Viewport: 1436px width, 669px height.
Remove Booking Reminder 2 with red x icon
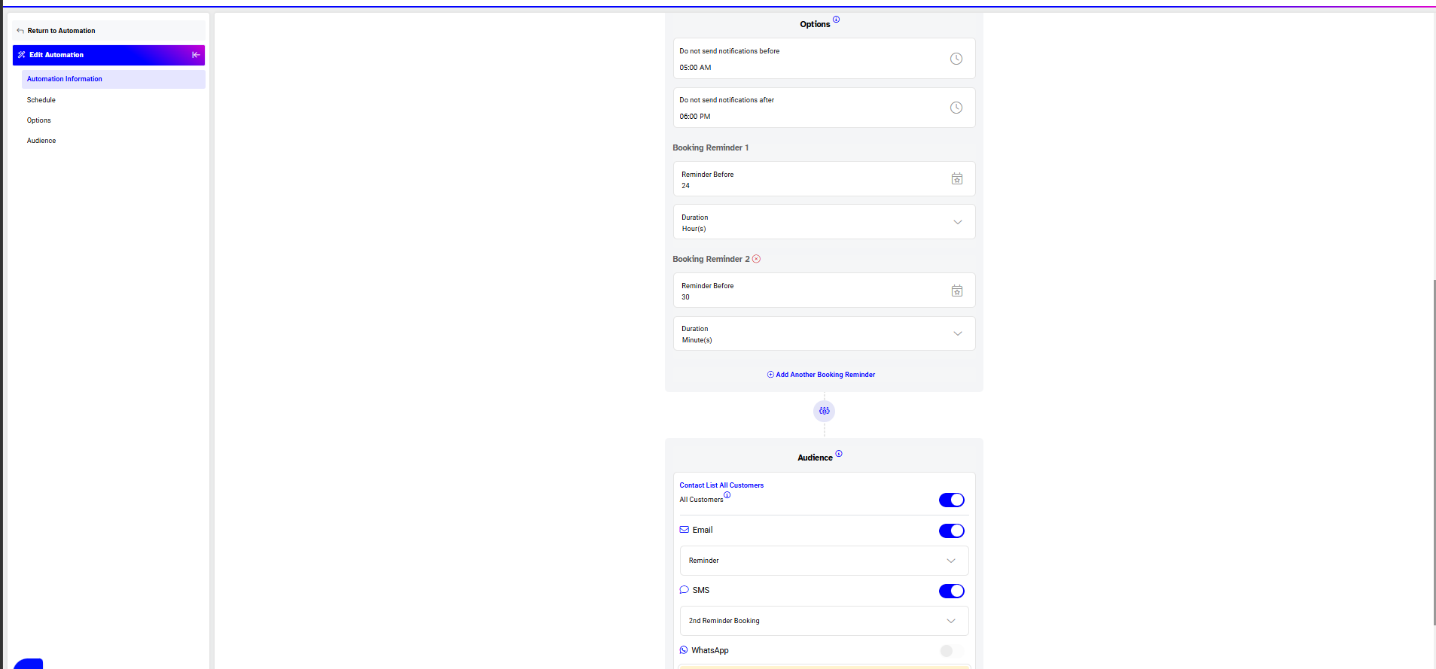point(756,259)
